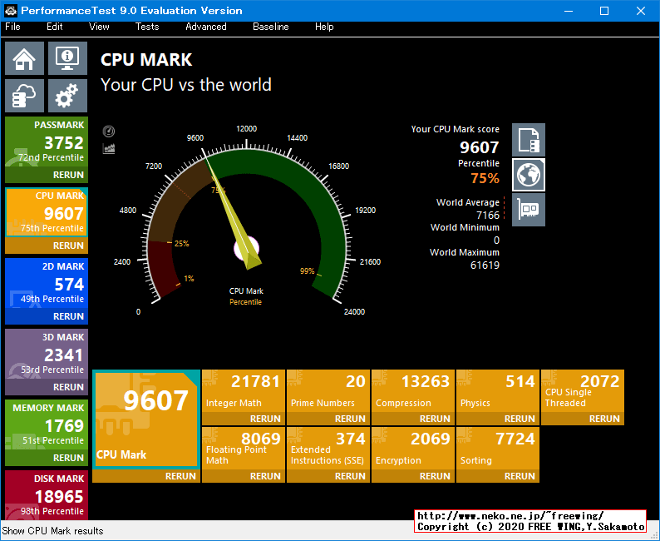Rerun the CPU Mark sidebar test
This screenshot has height=541, width=660.
point(47,246)
